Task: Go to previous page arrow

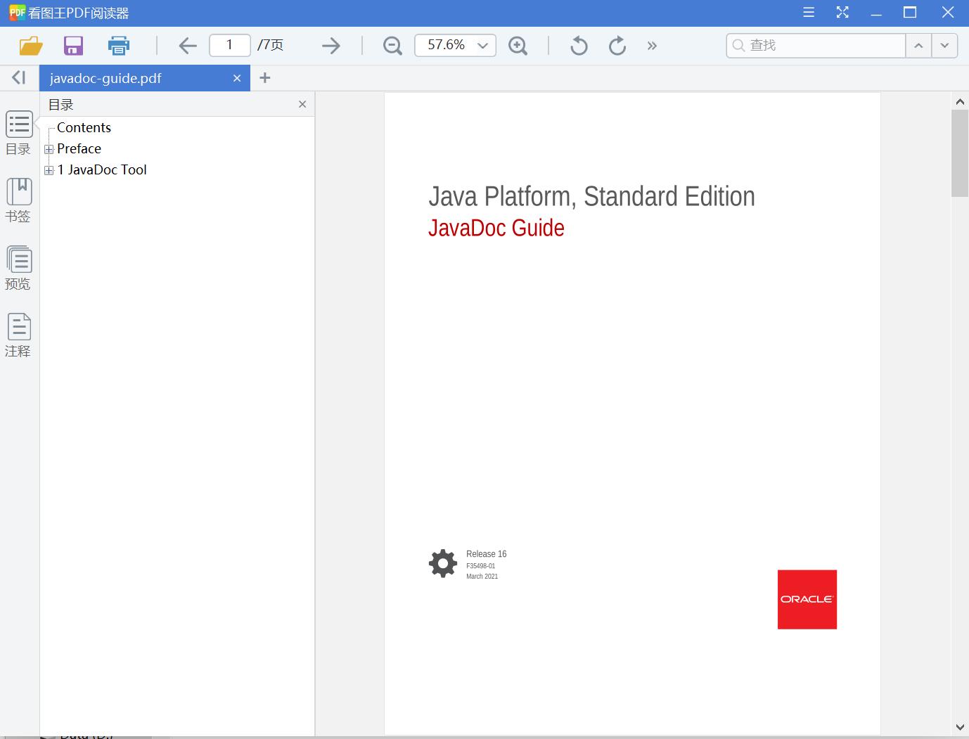Action: point(188,46)
